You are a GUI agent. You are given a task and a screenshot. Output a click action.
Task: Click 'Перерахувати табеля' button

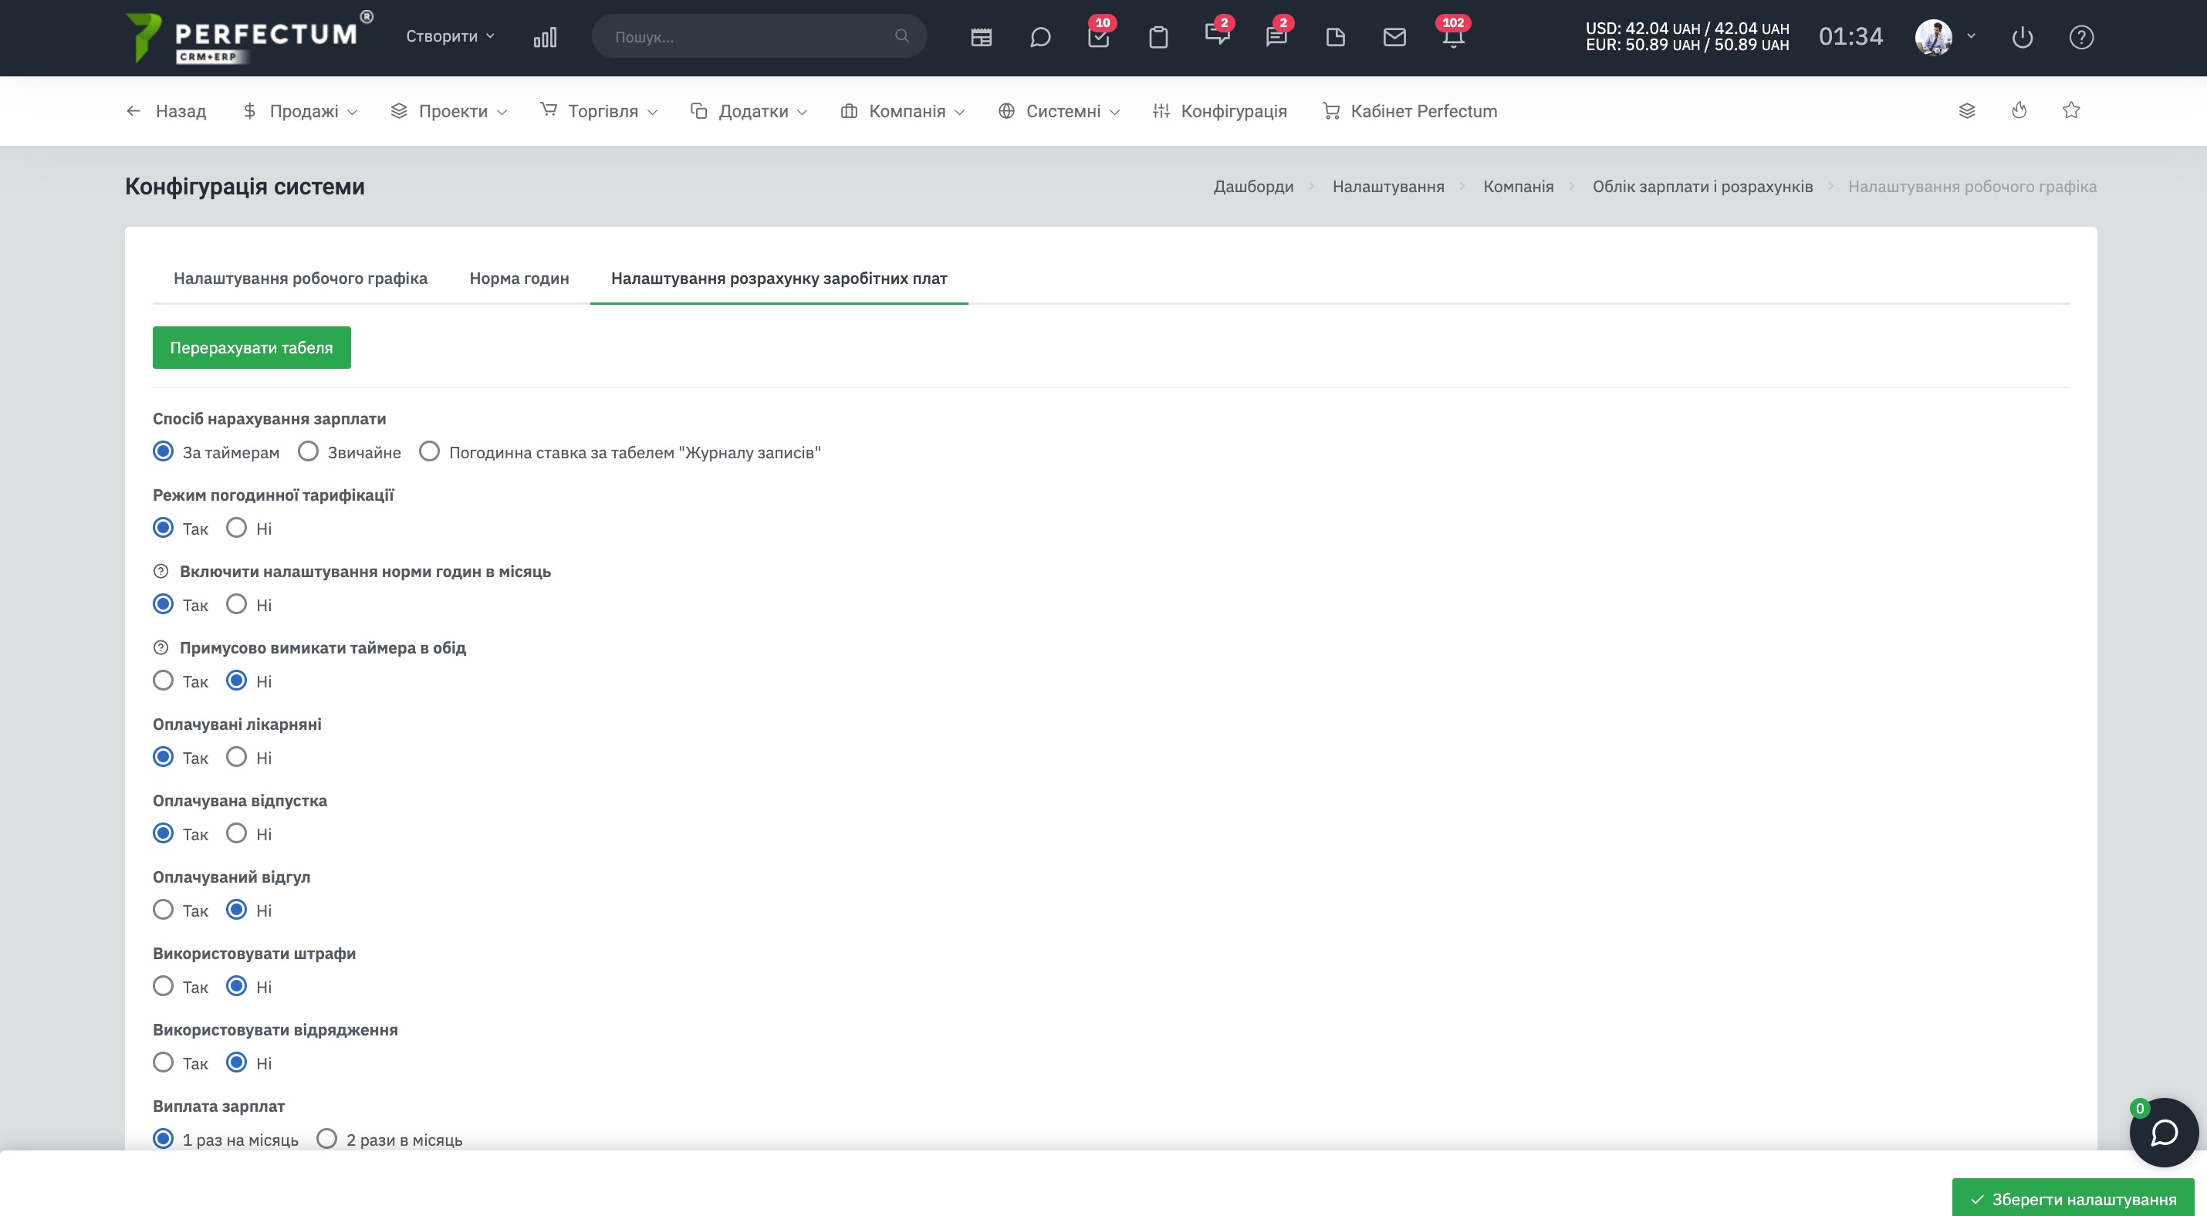coord(252,348)
